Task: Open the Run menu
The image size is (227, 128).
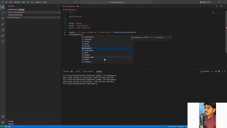Action: coord(32,2)
